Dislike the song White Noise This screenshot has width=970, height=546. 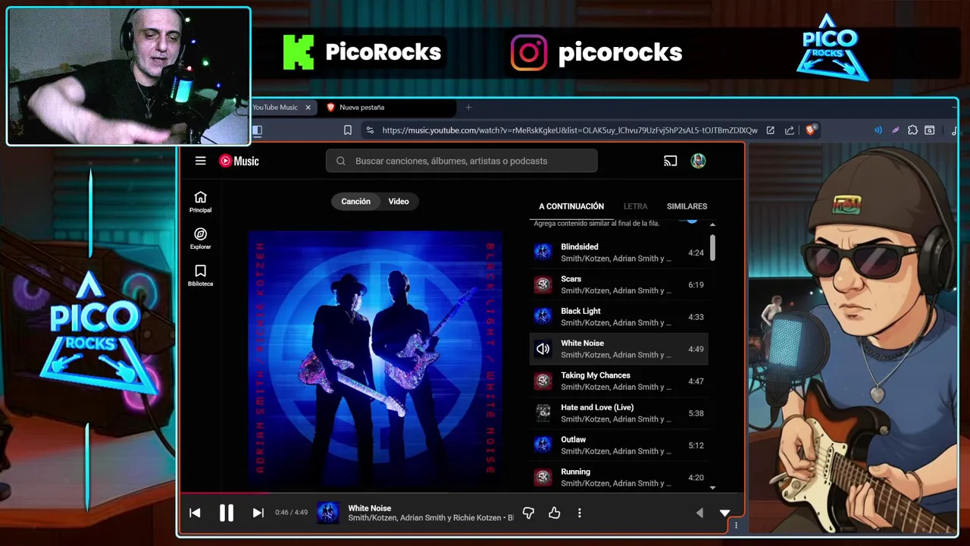click(x=528, y=513)
